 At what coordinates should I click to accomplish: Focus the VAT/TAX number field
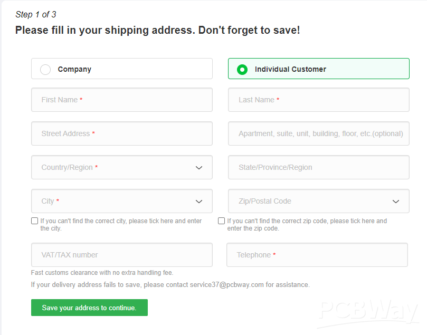click(121, 255)
